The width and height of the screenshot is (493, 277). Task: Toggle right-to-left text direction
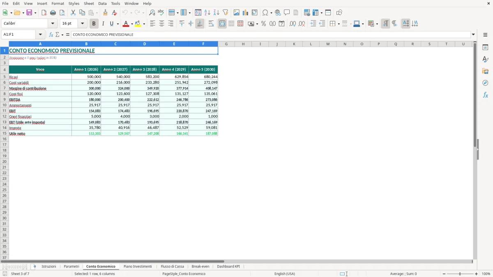tap(394, 24)
